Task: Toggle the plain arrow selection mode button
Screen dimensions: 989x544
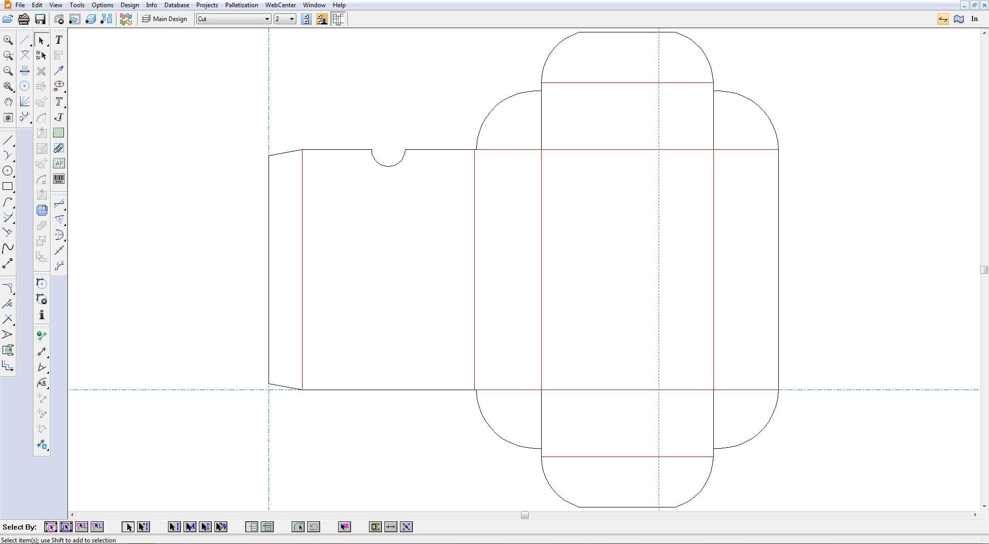Action: tap(128, 527)
